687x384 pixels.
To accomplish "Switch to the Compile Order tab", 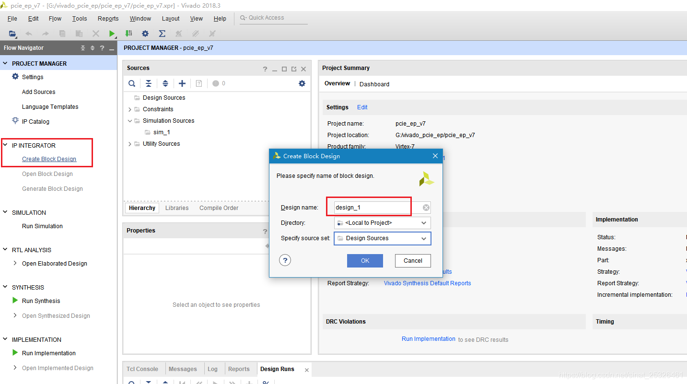I will (x=219, y=208).
